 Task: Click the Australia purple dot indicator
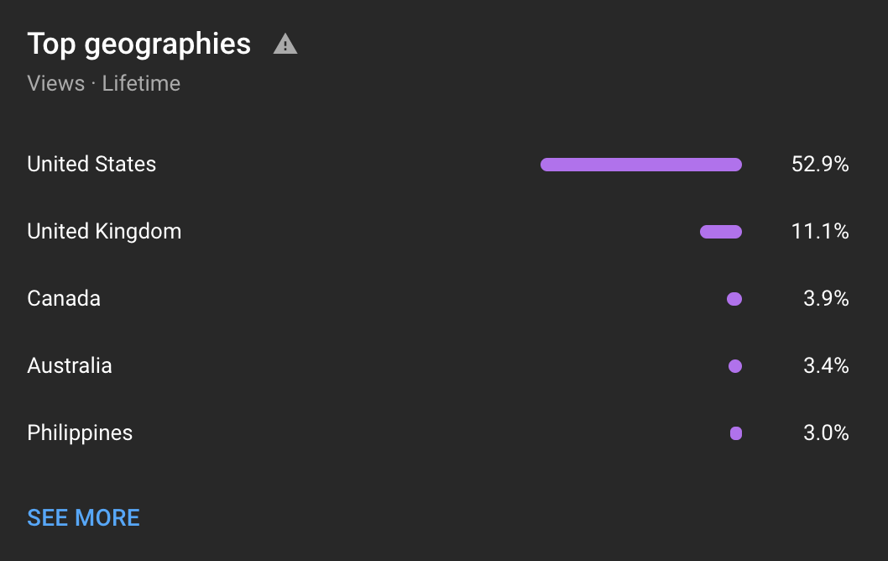coord(735,366)
